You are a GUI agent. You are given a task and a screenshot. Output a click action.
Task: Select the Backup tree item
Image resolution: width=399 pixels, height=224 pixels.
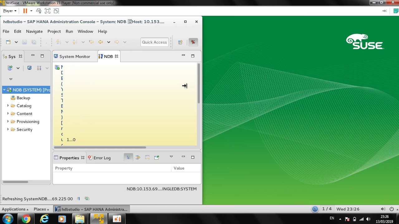point(23,98)
